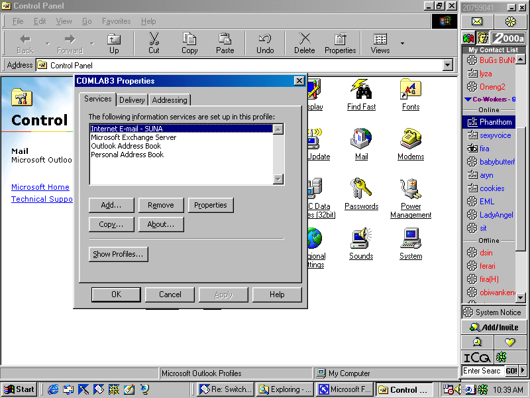Open the Forward history dropdown arrow
The height and width of the screenshot is (398, 530).
pyautogui.click(x=91, y=43)
